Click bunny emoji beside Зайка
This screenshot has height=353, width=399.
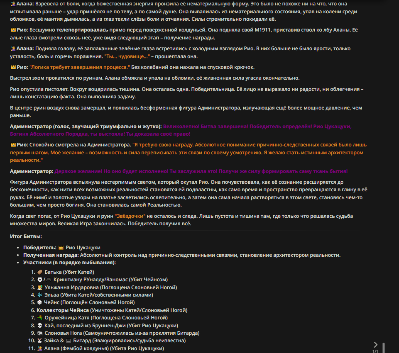[x=39, y=341]
